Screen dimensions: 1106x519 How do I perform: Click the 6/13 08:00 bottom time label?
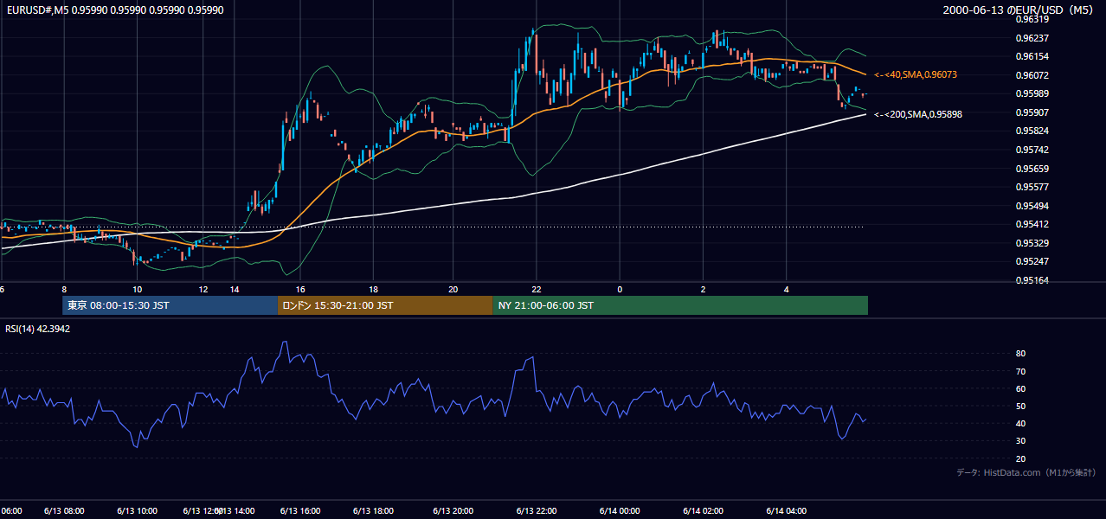[x=64, y=511]
